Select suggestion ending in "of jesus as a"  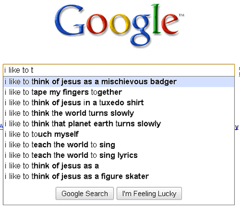point(118,166)
